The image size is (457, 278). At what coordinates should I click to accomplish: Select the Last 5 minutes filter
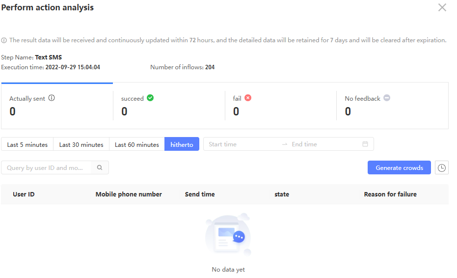[27, 144]
